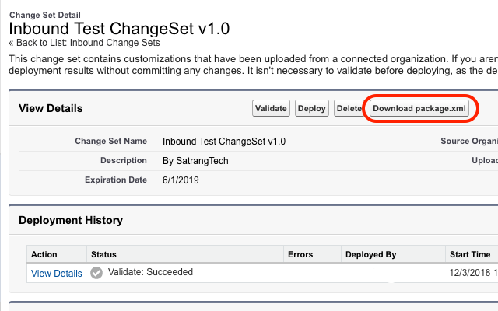The width and height of the screenshot is (498, 311).
Task: Download the package.xml file
Action: click(420, 108)
